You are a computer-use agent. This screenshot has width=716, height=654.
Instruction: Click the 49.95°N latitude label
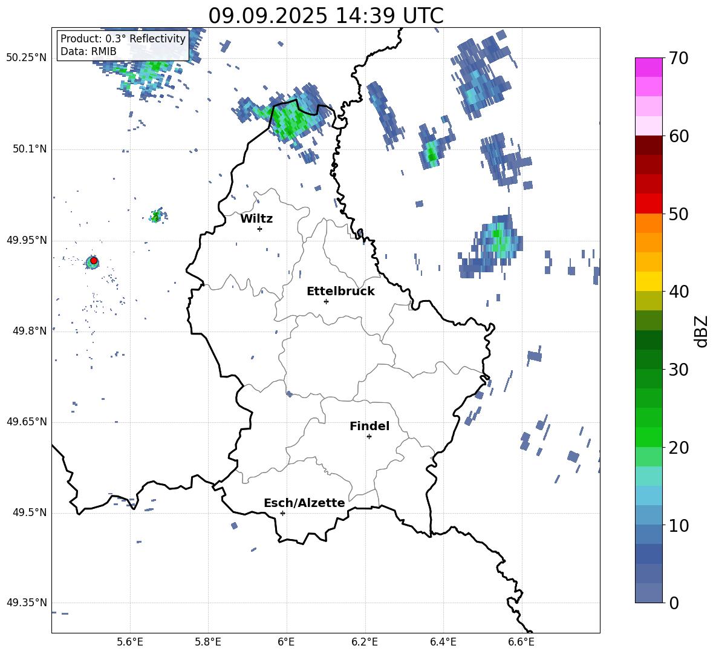[27, 240]
